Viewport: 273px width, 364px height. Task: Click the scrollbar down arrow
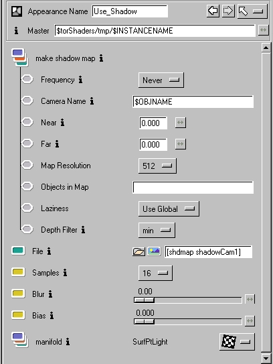(x=266, y=358)
